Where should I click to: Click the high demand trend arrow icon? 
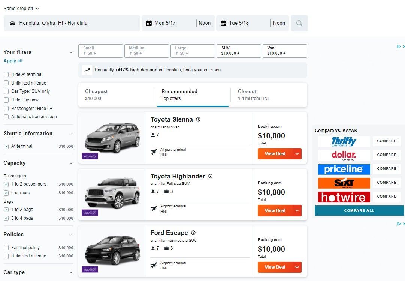[87, 70]
